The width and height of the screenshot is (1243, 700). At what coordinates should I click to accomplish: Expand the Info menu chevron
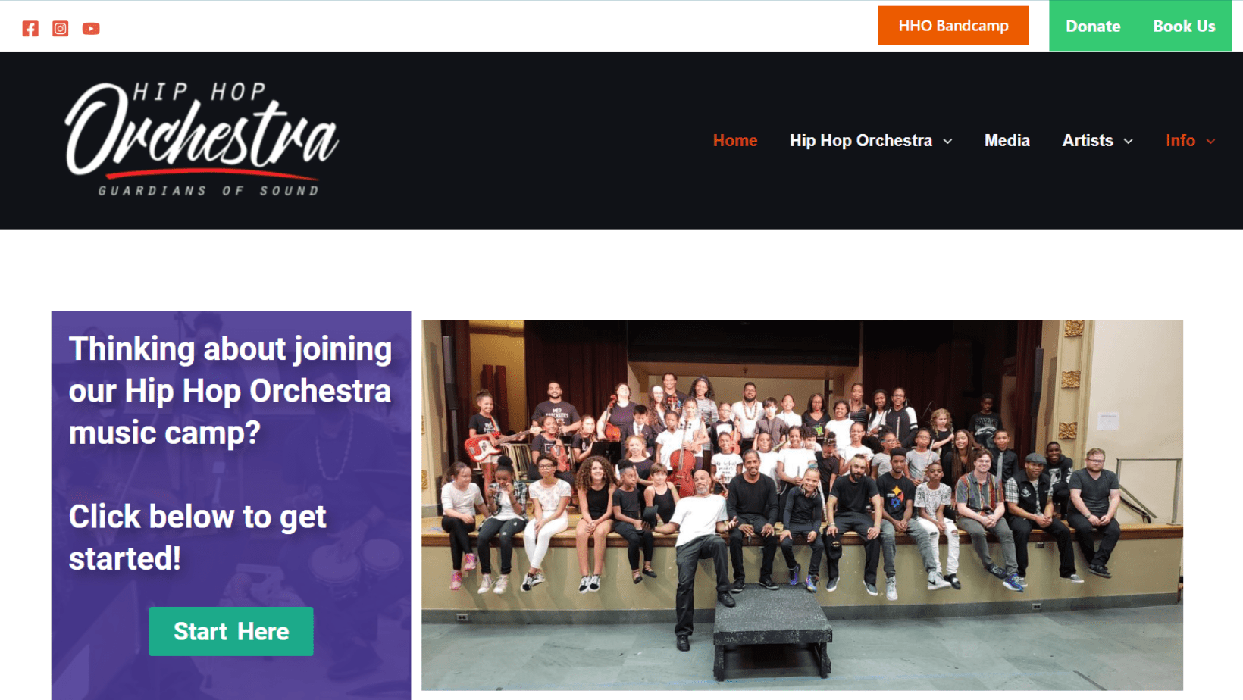[1210, 141]
